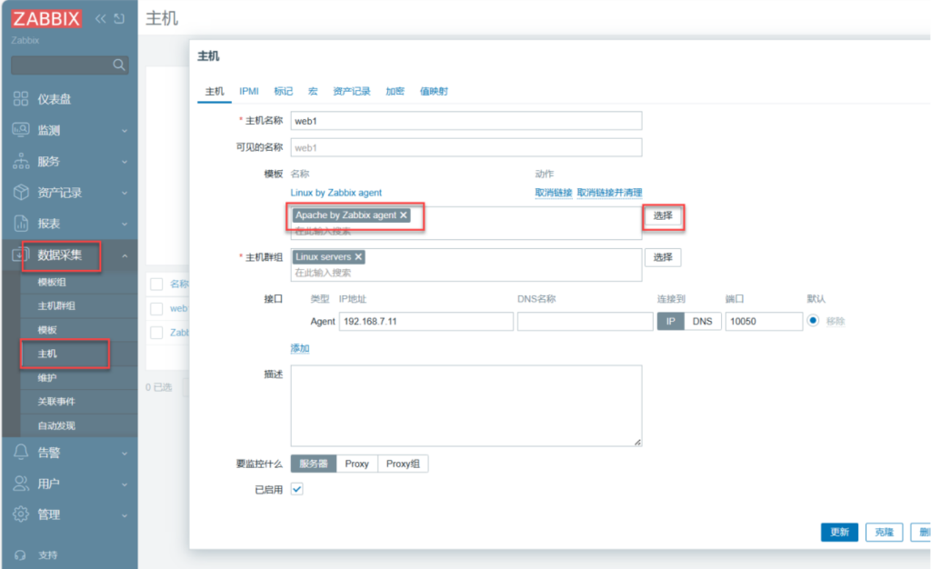Screen dimensions: 931x569
Task: Remove Linux servers host group tag
Action: (x=358, y=257)
